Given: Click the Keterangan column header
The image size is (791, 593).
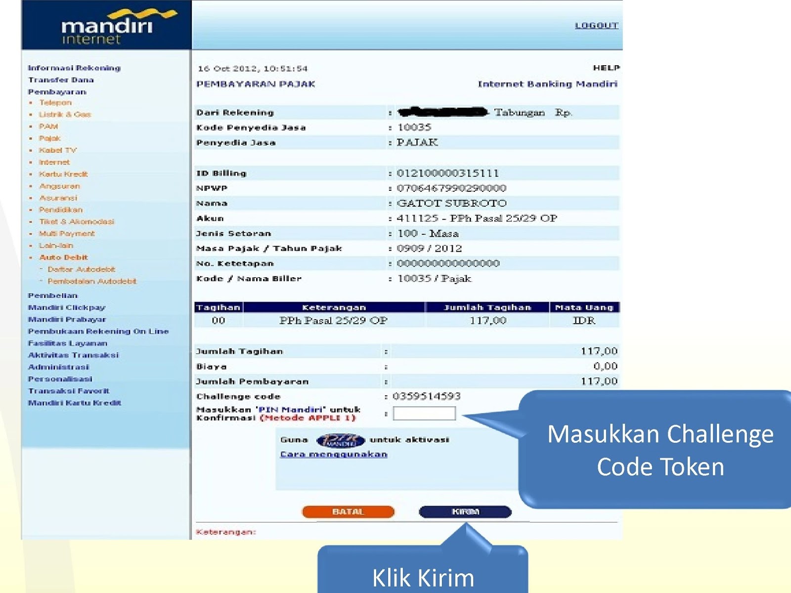Looking at the screenshot, I should click(x=334, y=307).
